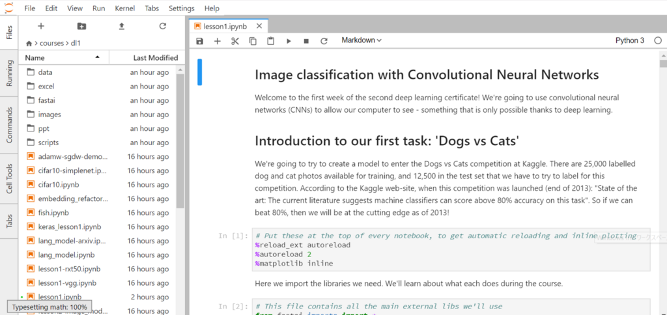Select fish.ipynb file

97,213
